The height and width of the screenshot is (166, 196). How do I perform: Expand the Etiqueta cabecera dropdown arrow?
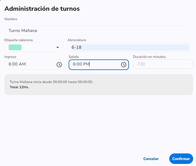57,47
